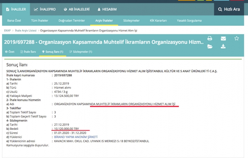This screenshot has height=158, width=248.
Task: Go to KİK Kararları tab
Action: tap(158, 21)
